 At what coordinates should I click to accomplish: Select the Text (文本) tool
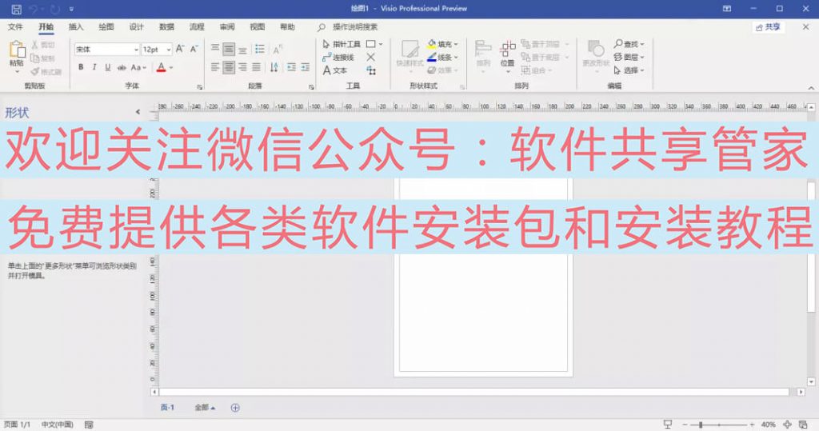click(x=335, y=70)
